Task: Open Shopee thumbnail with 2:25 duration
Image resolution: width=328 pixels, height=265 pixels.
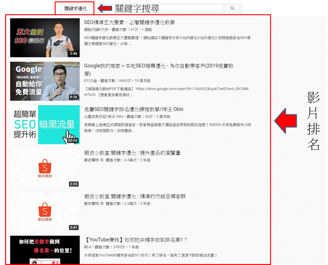Action: (45, 168)
